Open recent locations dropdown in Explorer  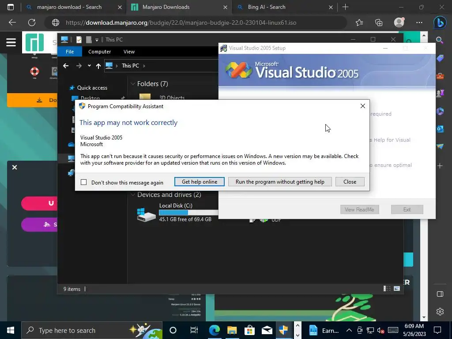[89, 66]
